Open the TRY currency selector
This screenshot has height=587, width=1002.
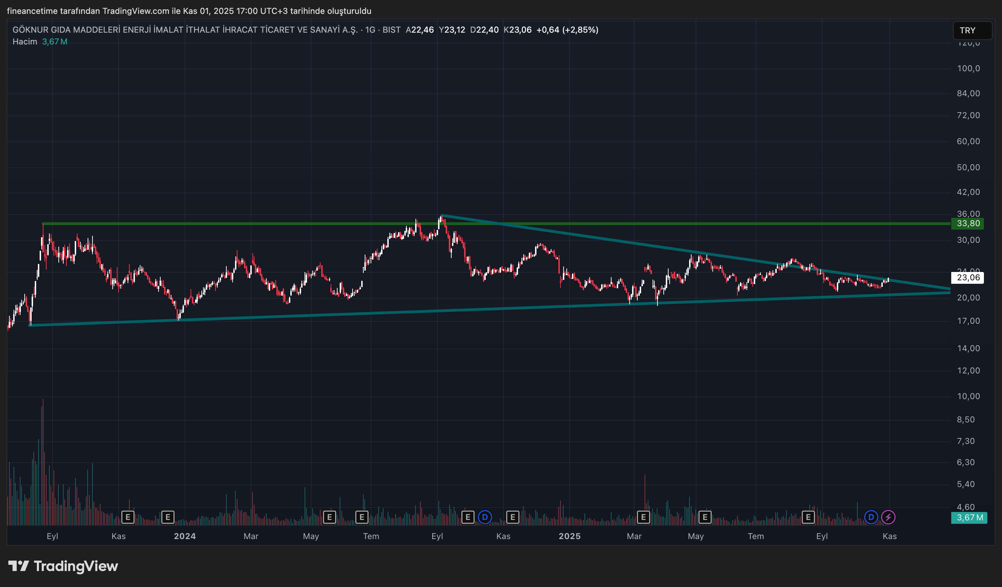972,31
